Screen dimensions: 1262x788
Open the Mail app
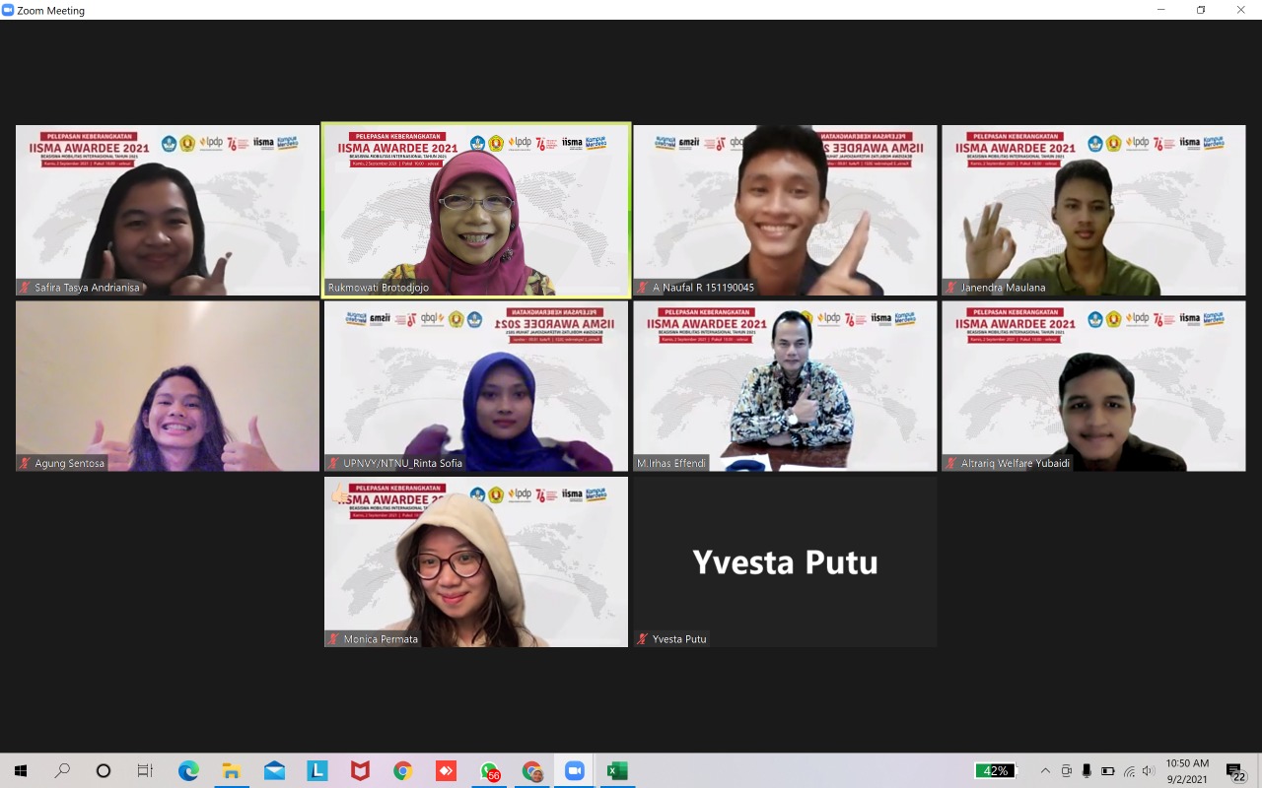(274, 770)
